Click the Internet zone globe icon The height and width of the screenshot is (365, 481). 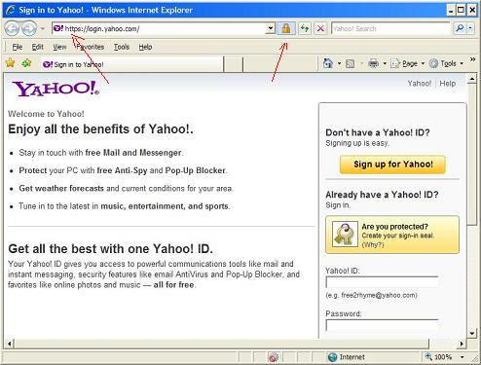click(x=332, y=357)
